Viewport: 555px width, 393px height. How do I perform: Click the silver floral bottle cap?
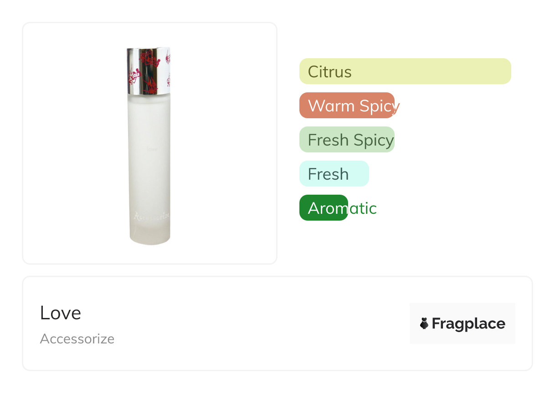click(x=149, y=71)
